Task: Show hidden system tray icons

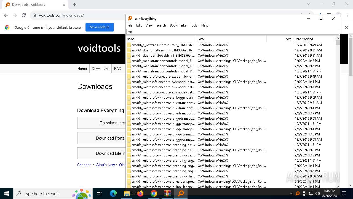Action: click(291, 193)
